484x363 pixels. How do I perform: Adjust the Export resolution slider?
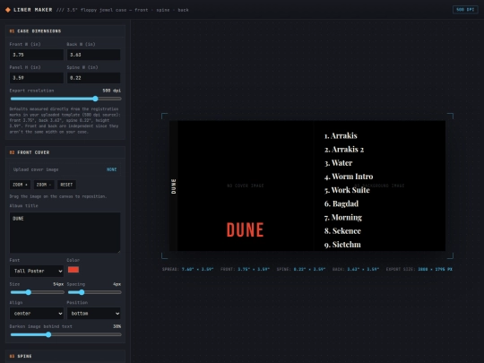tap(65, 99)
